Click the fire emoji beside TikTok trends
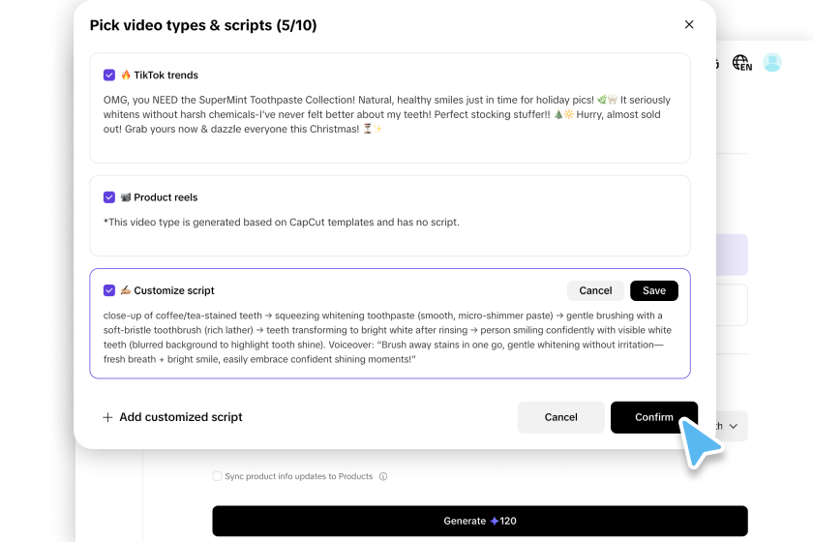813x542 pixels. tap(126, 75)
